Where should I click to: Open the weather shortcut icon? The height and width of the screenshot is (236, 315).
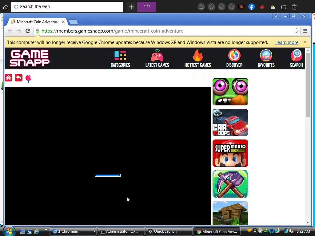273,7
